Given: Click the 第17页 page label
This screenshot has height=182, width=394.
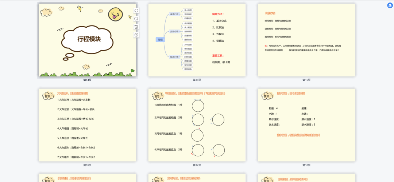Looking at the screenshot, I should click(x=197, y=165).
